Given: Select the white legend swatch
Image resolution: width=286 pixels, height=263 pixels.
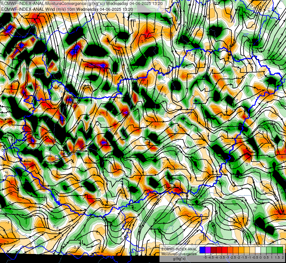Looking at the screenshot, I should tap(258, 250).
